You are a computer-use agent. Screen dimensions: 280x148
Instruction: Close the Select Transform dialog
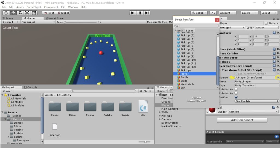tap(217, 20)
